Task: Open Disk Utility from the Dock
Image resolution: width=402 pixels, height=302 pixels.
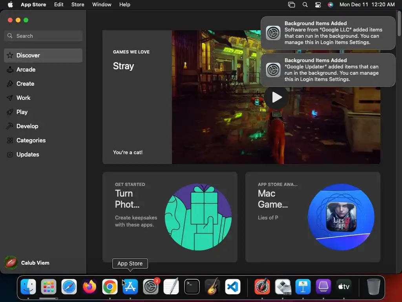Action: pyautogui.click(x=283, y=286)
